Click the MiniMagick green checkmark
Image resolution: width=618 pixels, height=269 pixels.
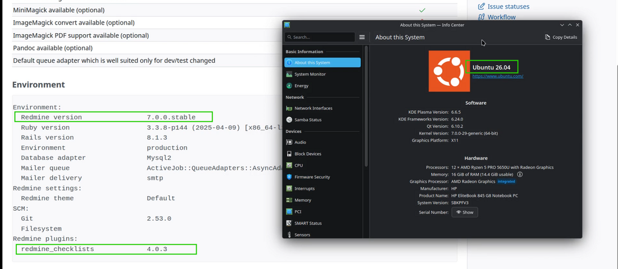pos(422,10)
